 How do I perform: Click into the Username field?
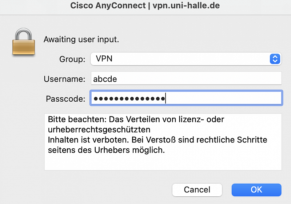tap(186, 78)
